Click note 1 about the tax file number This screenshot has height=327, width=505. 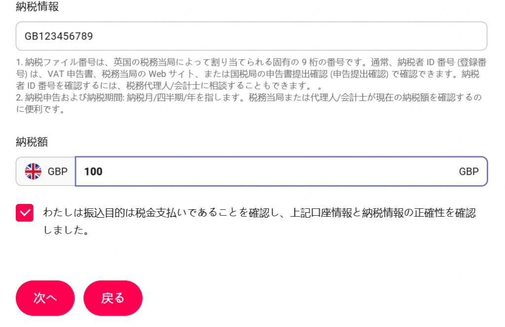pyautogui.click(x=251, y=74)
